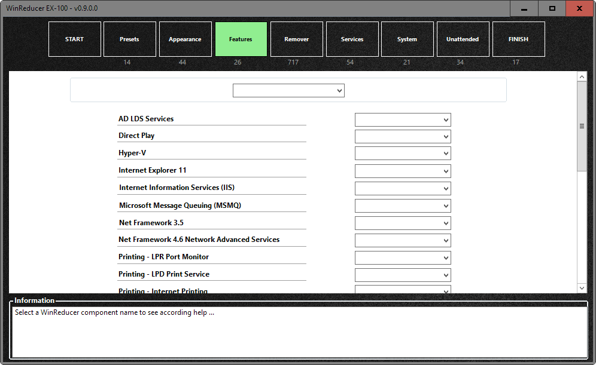The height and width of the screenshot is (365, 596).
Task: Close the WinReducer EX-100 window
Action: (580, 8)
